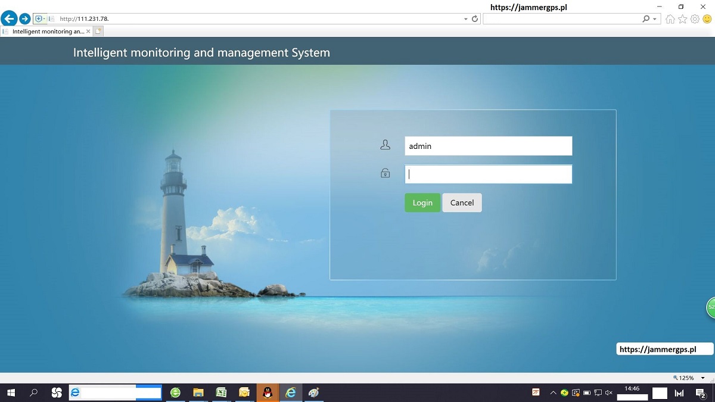Open File Explorer from the taskbar
The height and width of the screenshot is (402, 715).
point(198,392)
